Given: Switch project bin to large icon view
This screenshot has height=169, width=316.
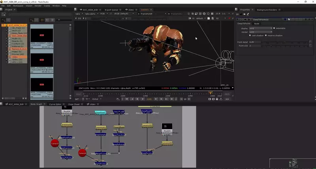Looking at the screenshot, I should pyautogui.click(x=42, y=20).
